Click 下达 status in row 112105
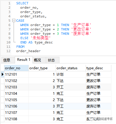The height and width of the screenshot is (124, 116). click(71, 100)
